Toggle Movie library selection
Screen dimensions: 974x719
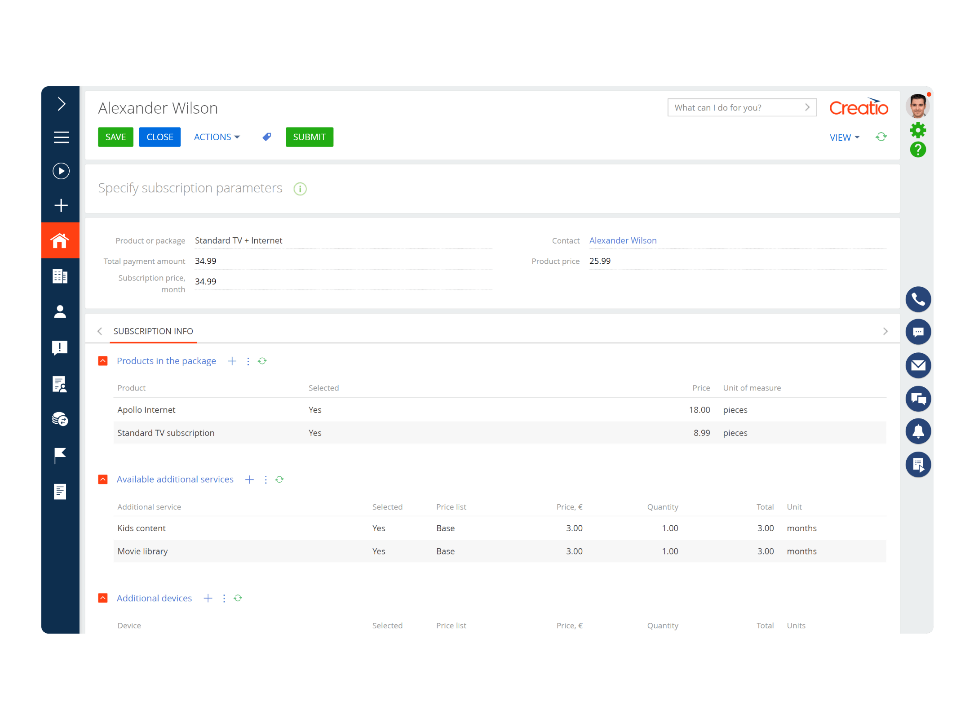379,551
